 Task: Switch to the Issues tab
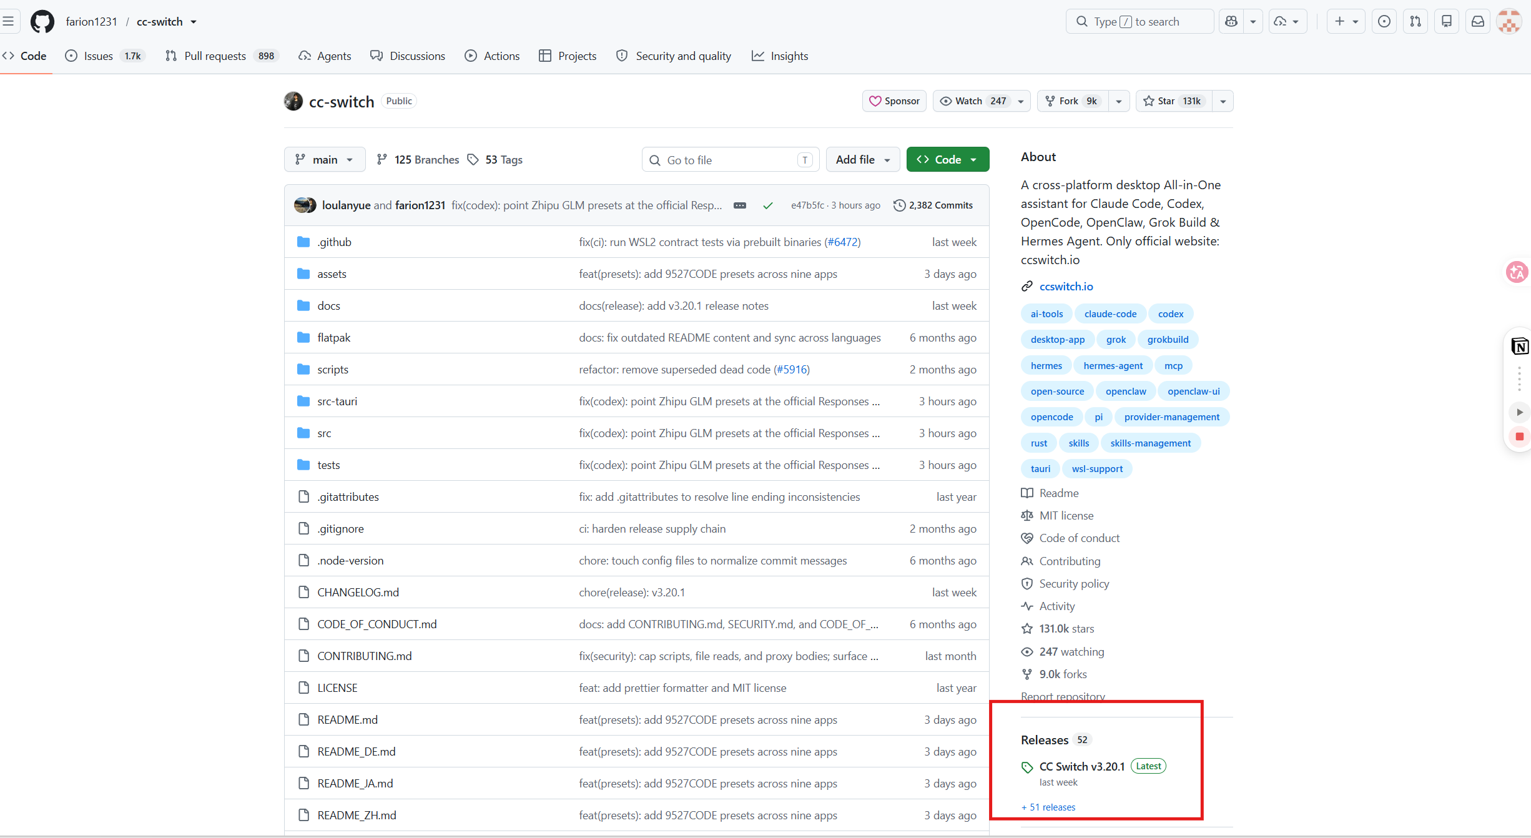click(105, 56)
